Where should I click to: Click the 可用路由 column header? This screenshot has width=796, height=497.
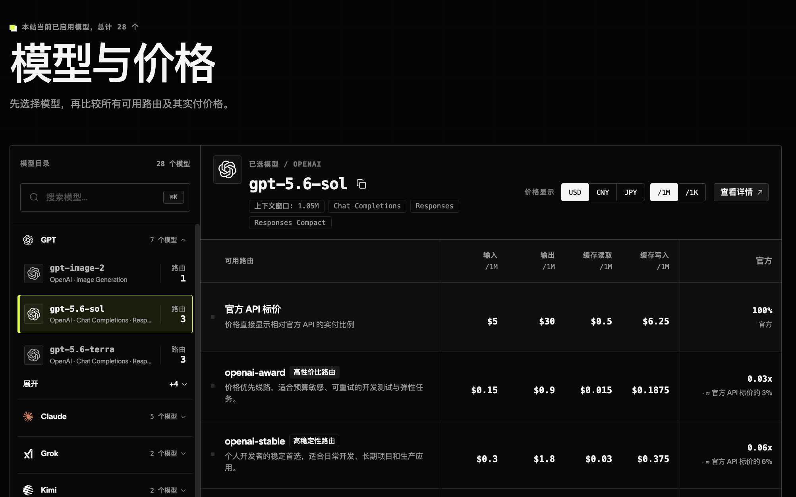(239, 261)
